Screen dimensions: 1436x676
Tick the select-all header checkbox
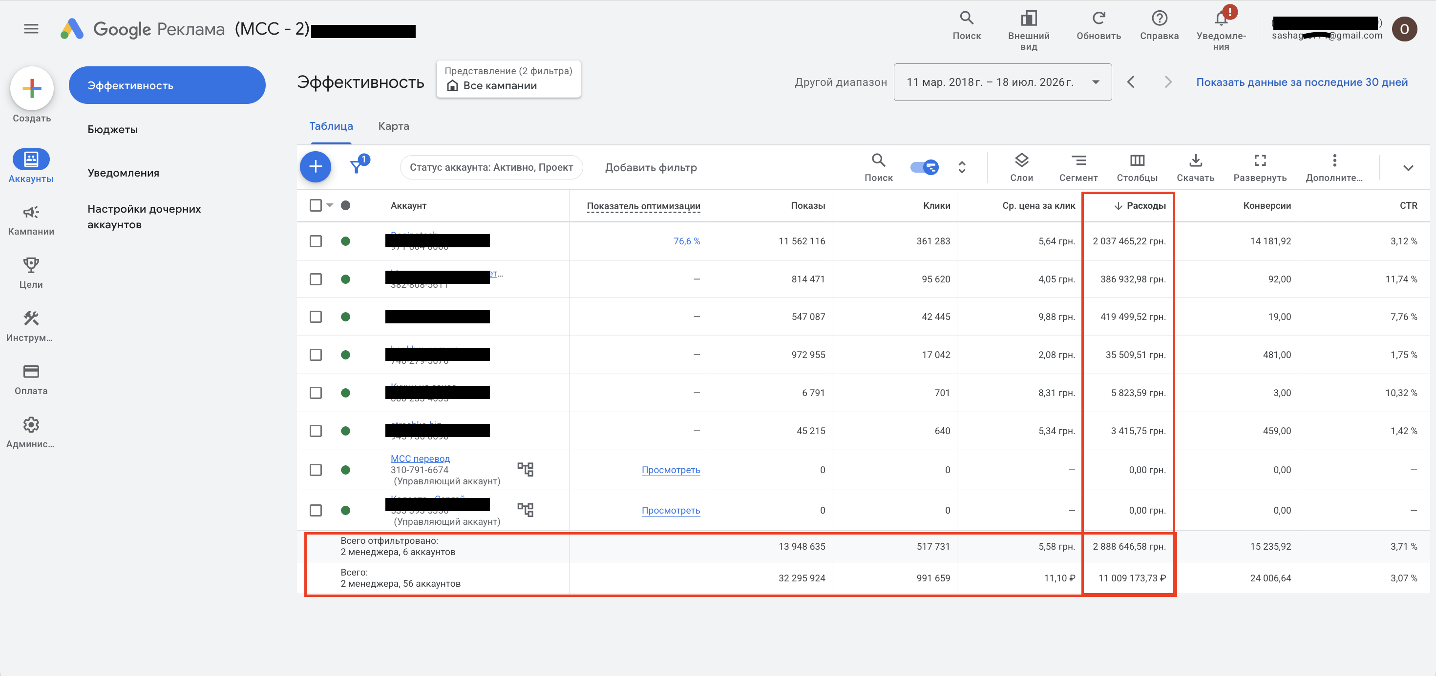pyautogui.click(x=316, y=205)
